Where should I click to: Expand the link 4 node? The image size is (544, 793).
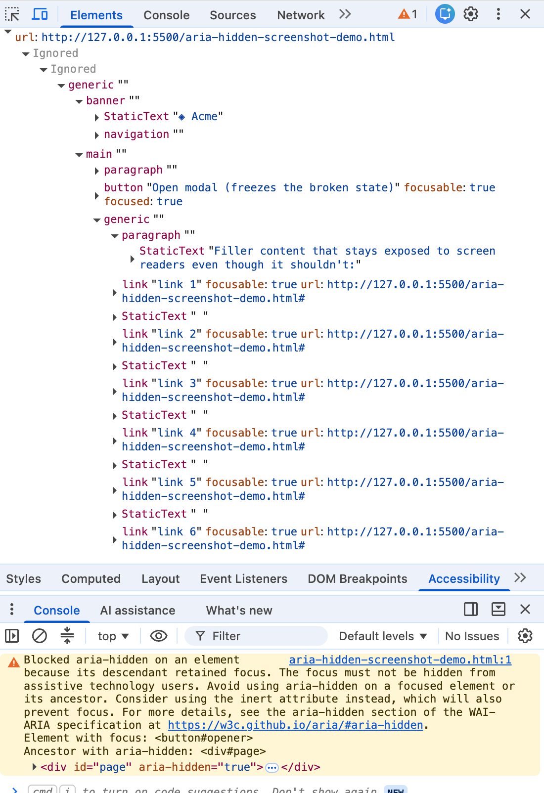(x=115, y=441)
